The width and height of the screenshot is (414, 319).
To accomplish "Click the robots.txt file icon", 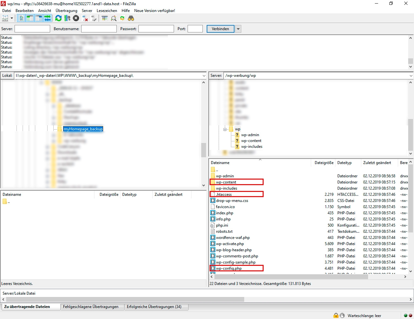I will point(213,231).
